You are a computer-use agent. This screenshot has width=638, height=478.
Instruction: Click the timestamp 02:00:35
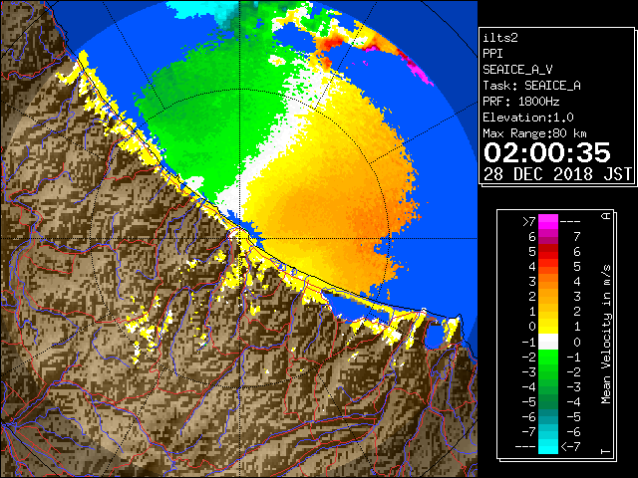pos(547,152)
